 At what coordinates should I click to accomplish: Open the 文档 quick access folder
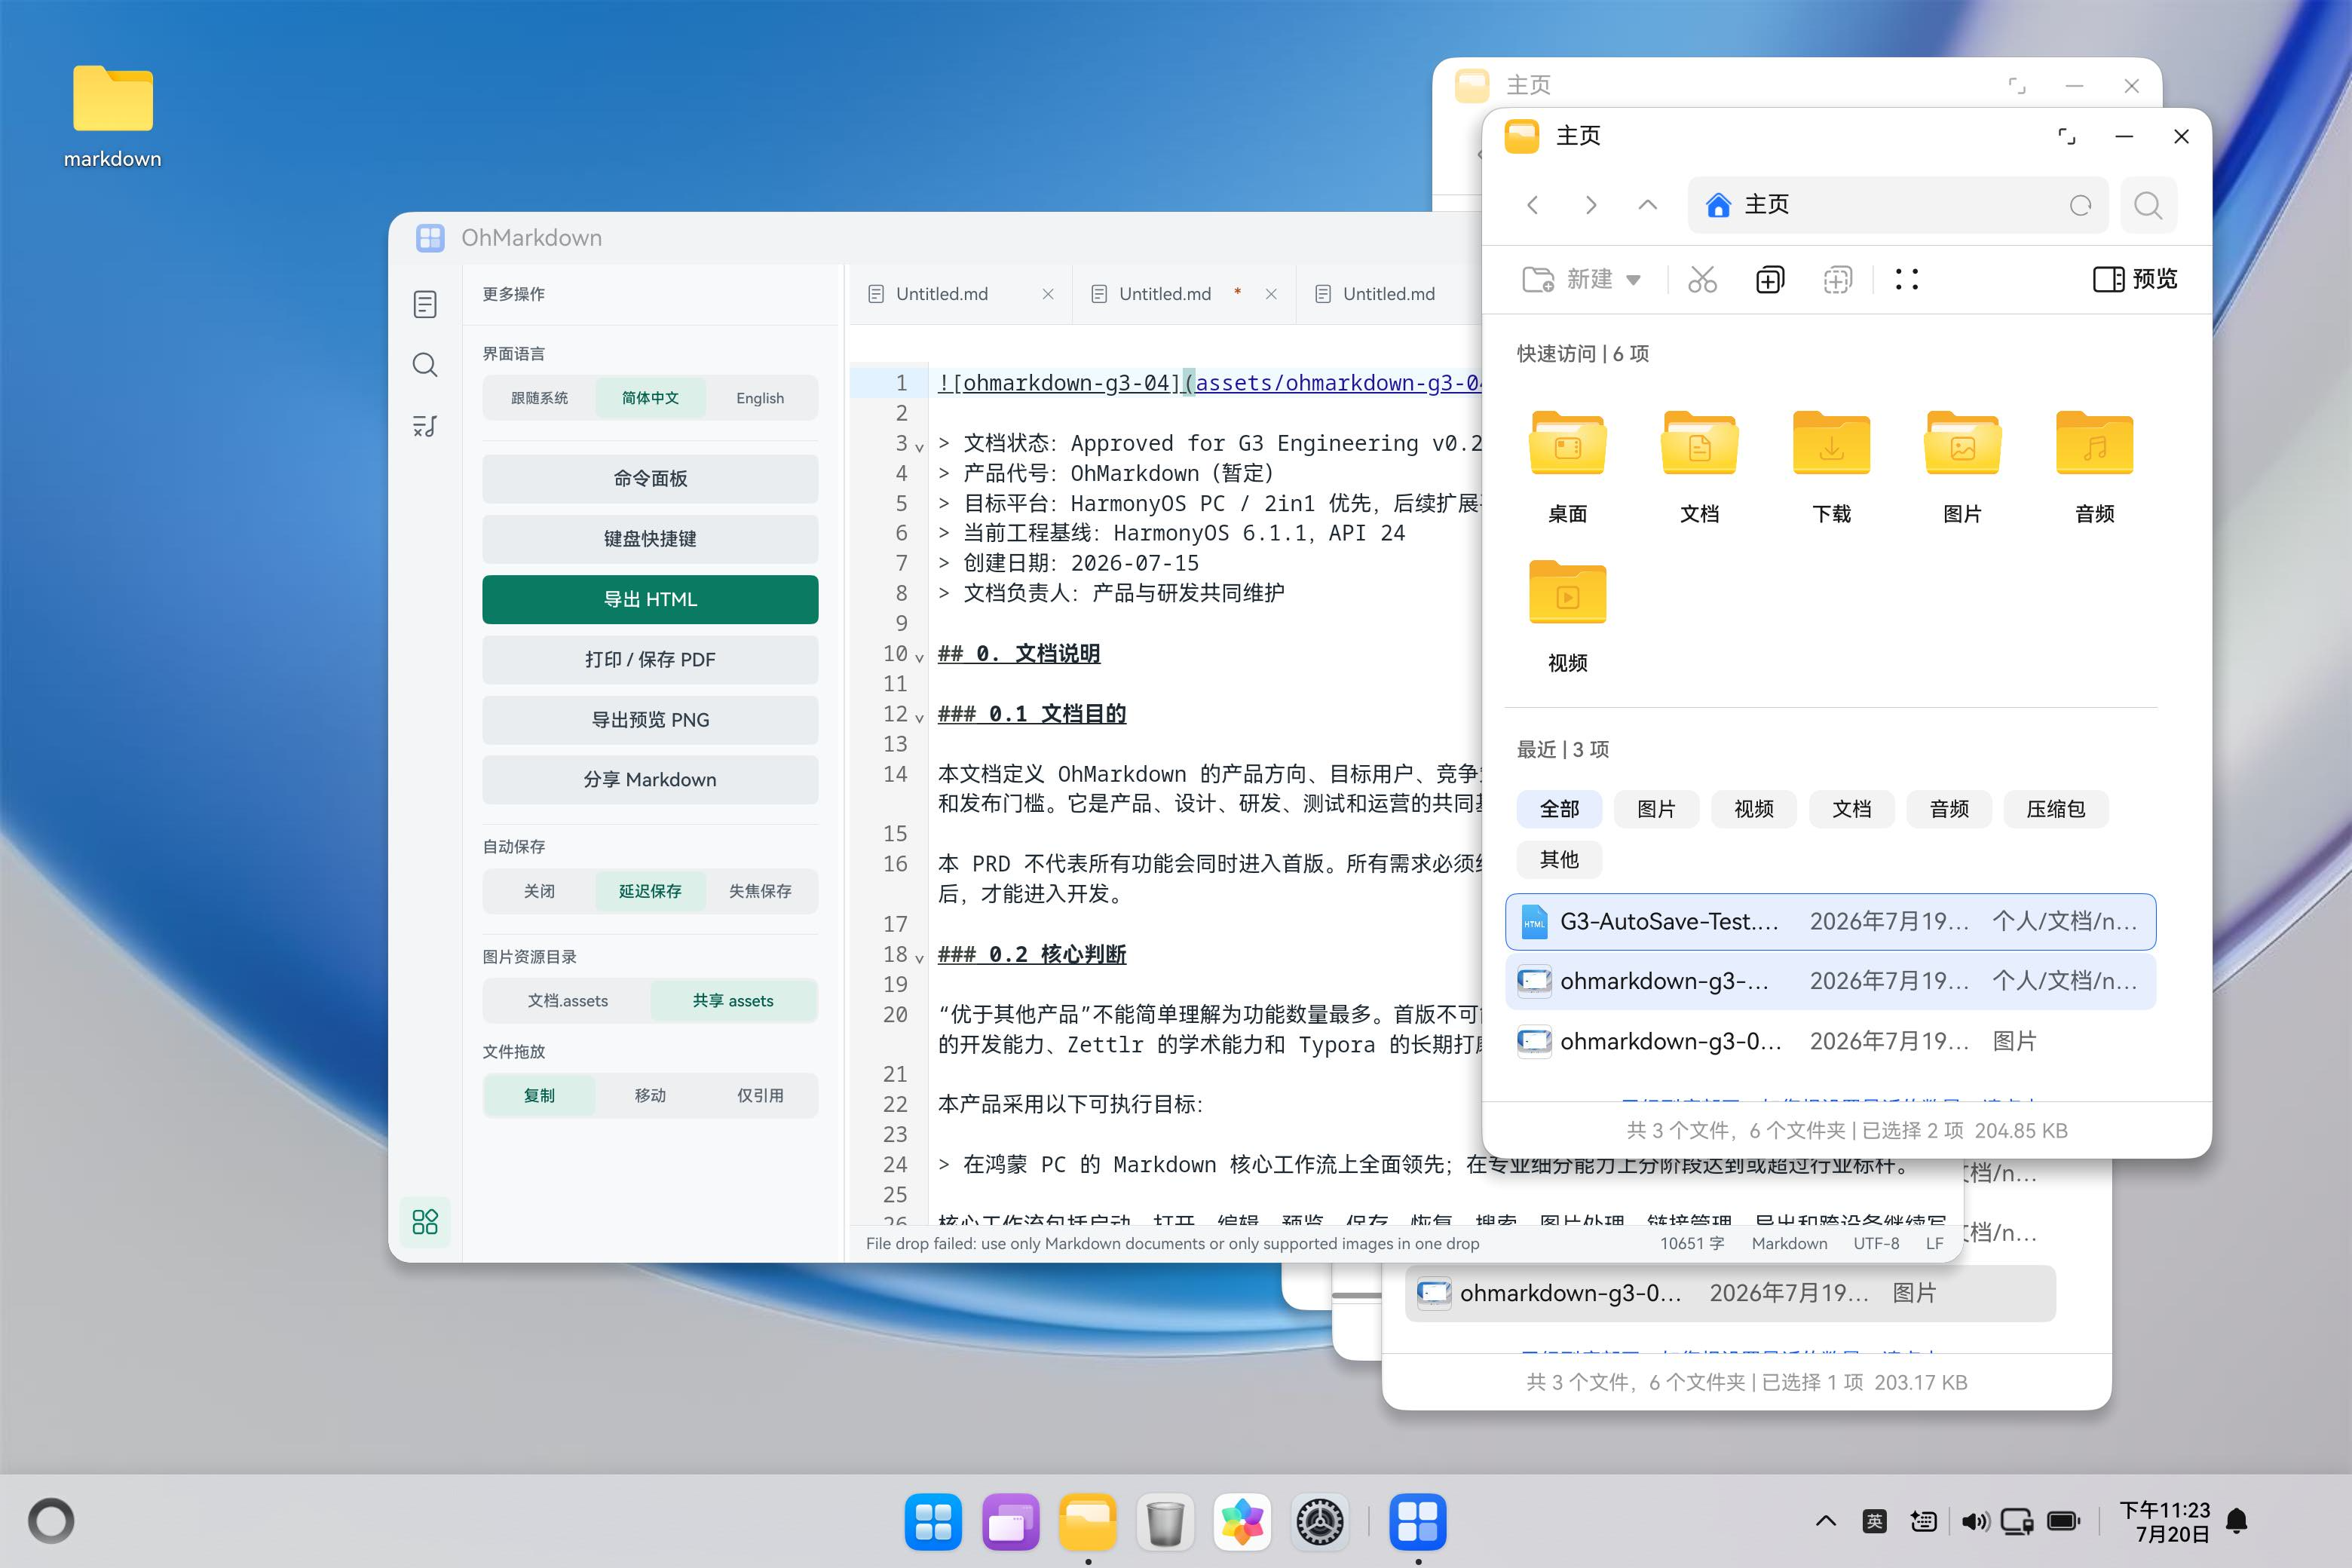[x=1699, y=467]
